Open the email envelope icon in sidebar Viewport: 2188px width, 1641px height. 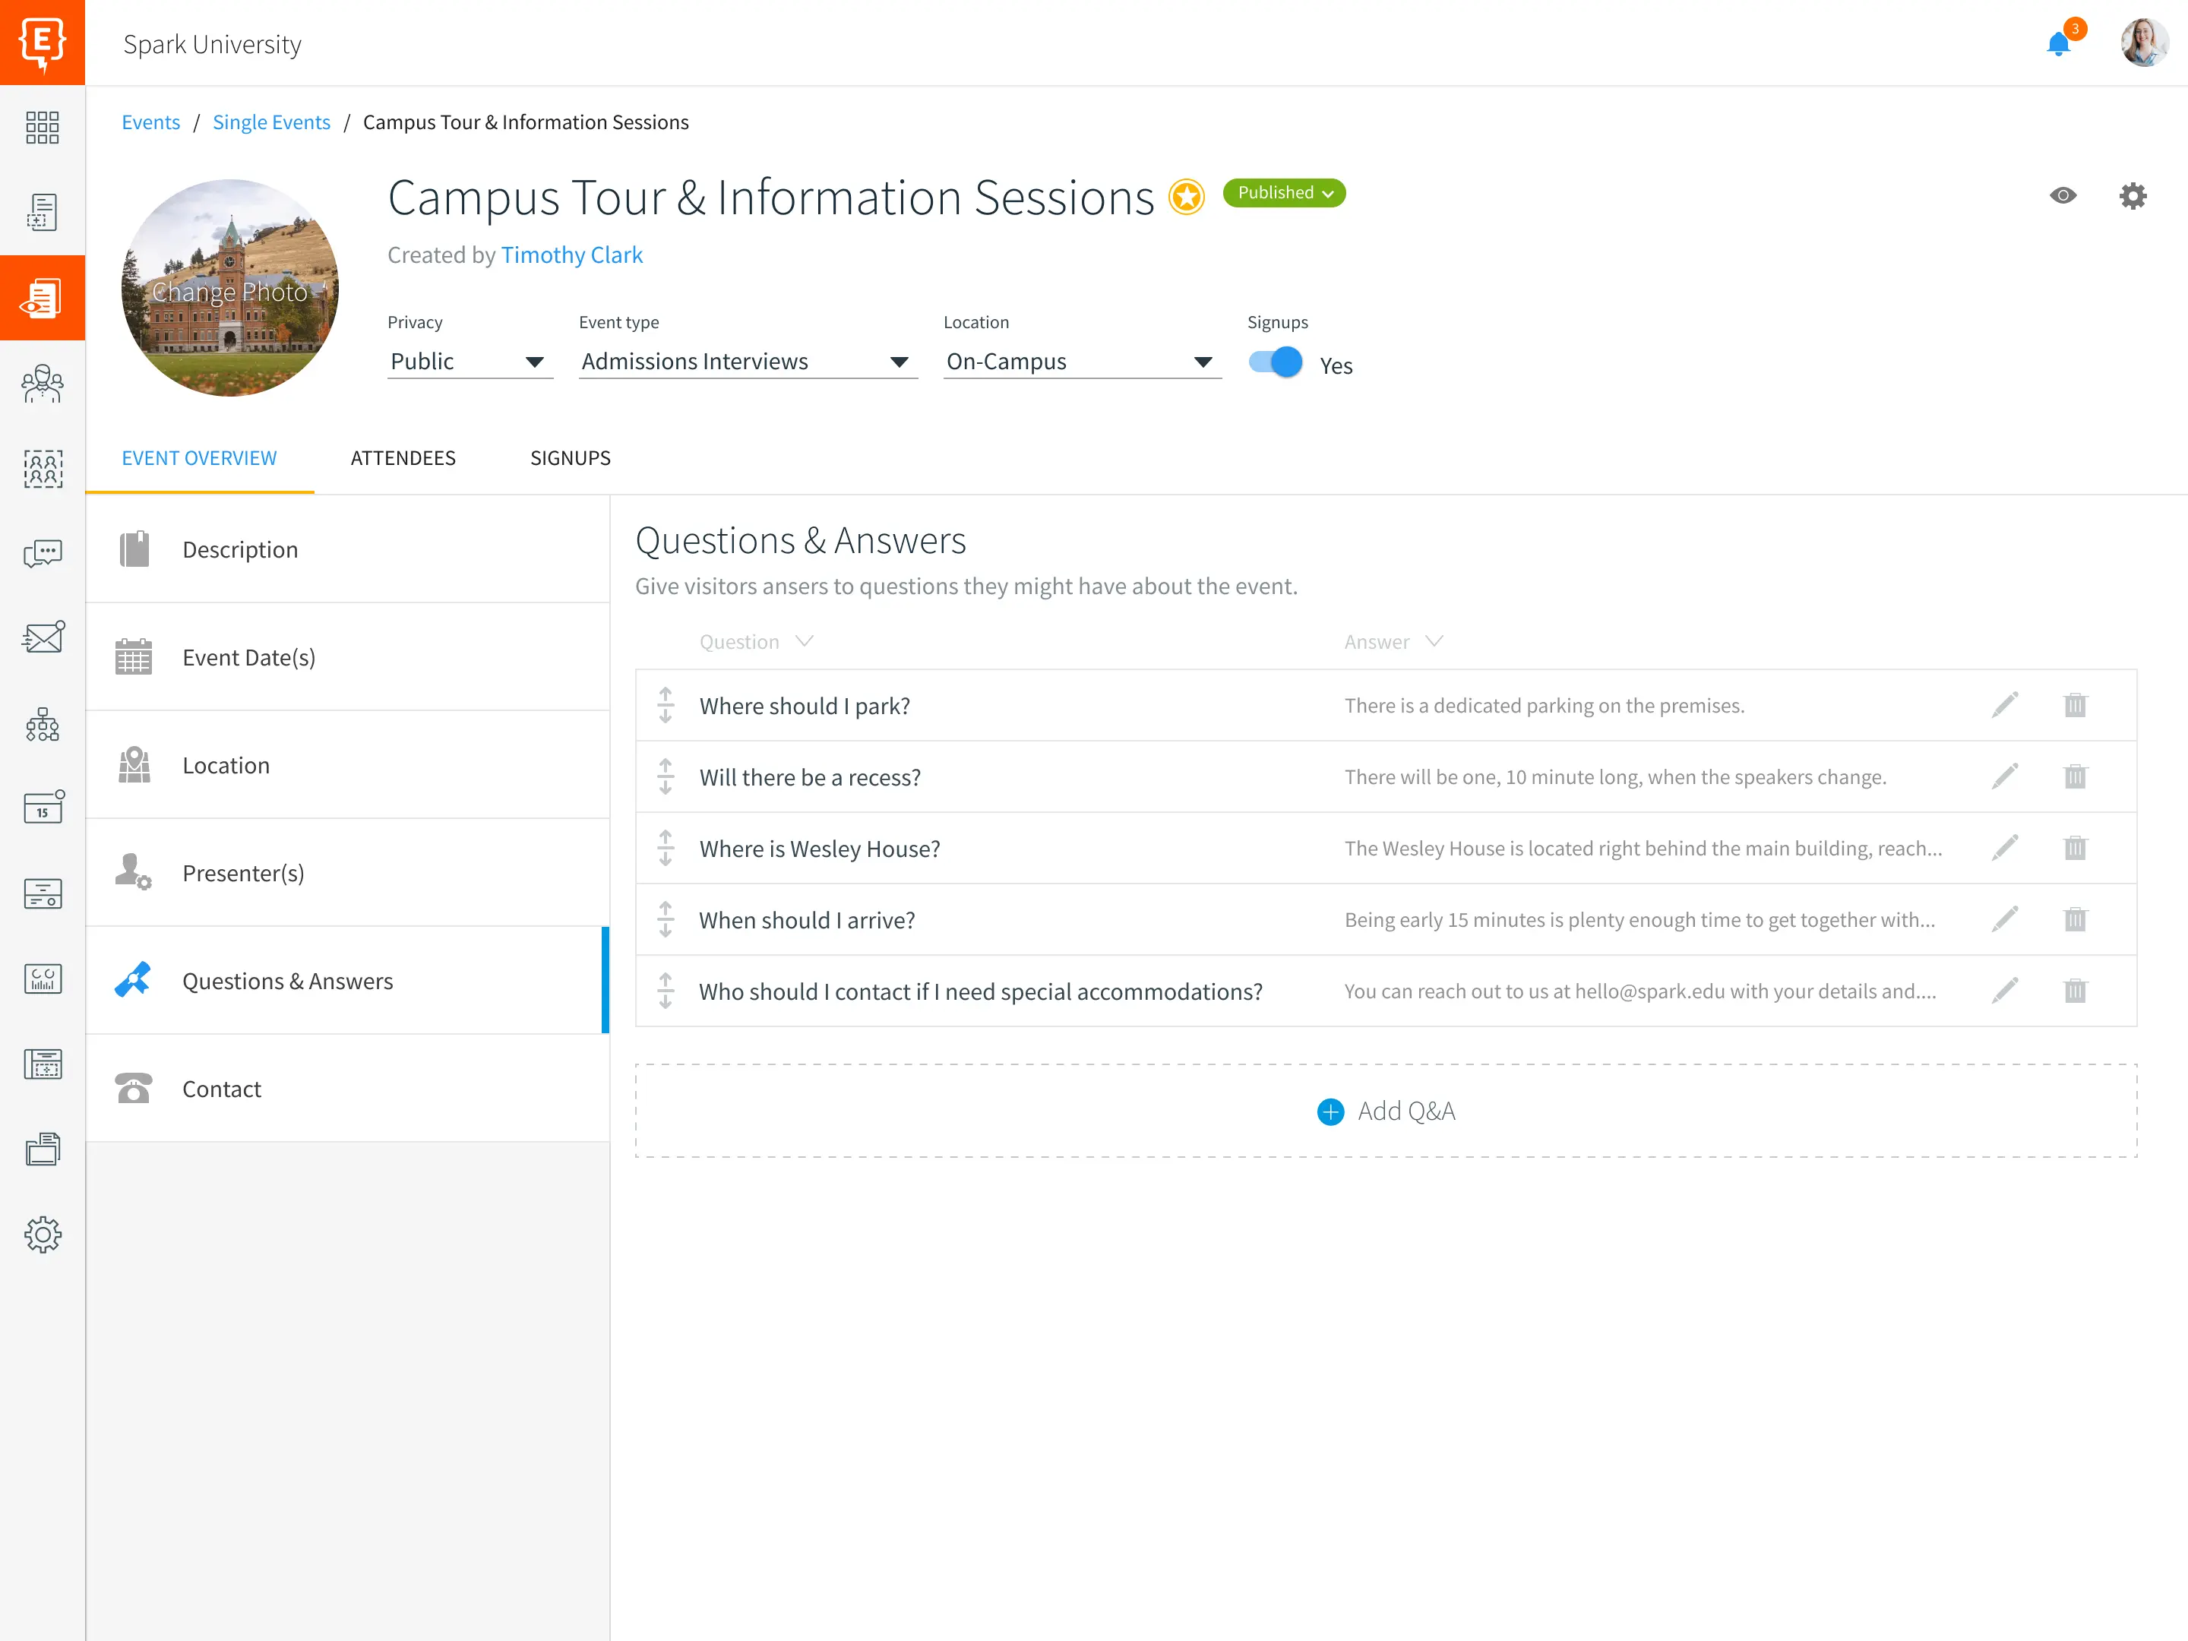[x=43, y=637]
